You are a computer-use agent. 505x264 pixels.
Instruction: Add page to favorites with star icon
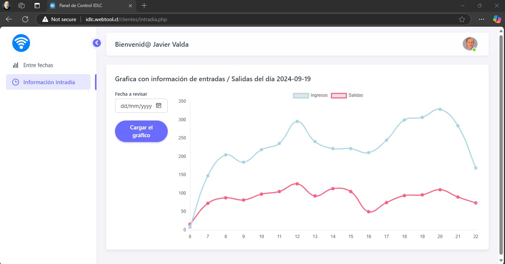click(462, 19)
